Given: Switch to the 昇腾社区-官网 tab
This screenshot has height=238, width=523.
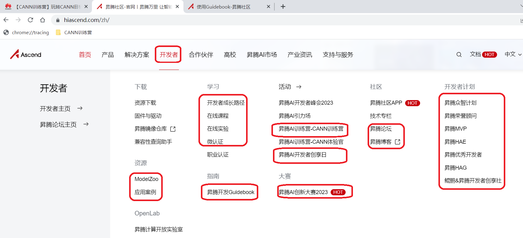Looking at the screenshot, I should click(138, 7).
